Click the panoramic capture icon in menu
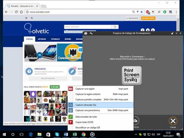 (x=71, y=110)
